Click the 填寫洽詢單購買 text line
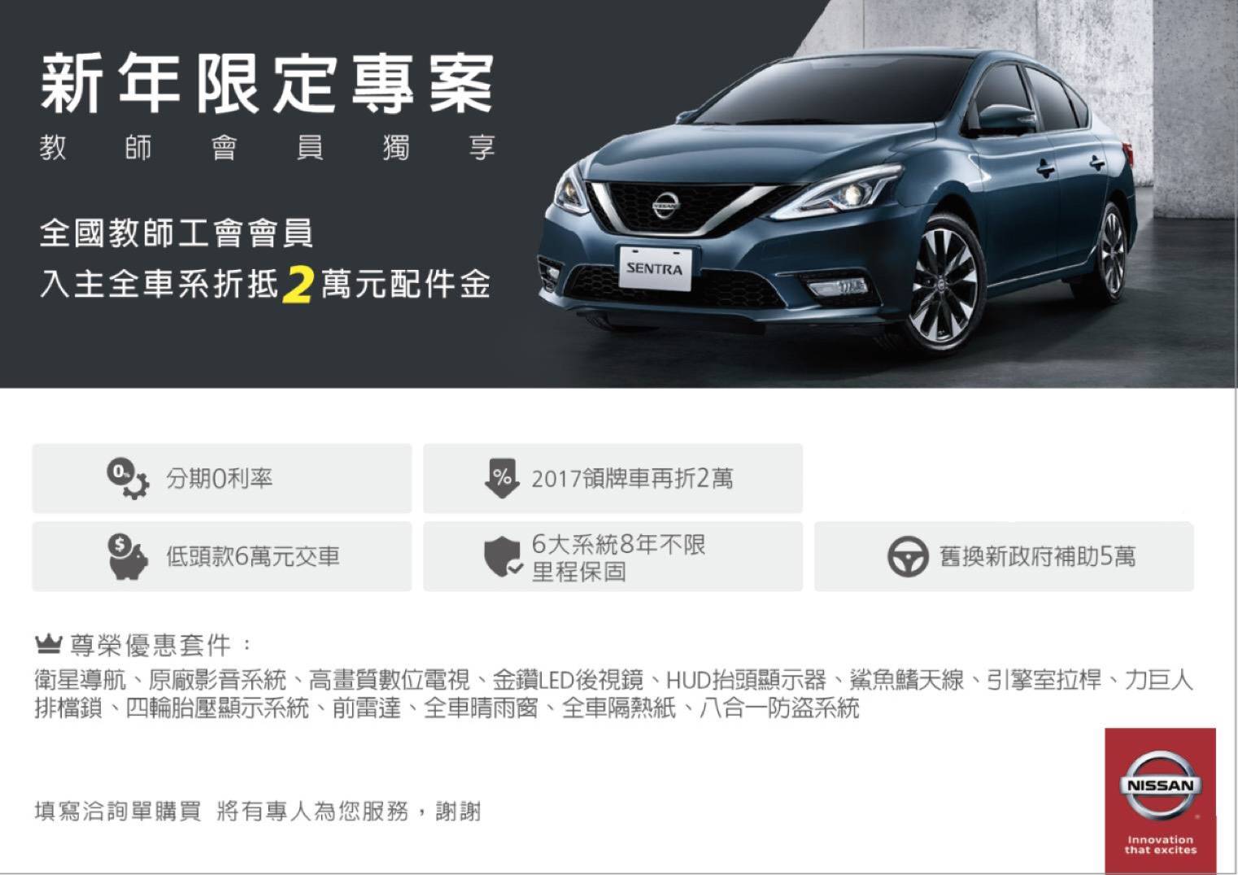1238x875 pixels. point(258,812)
